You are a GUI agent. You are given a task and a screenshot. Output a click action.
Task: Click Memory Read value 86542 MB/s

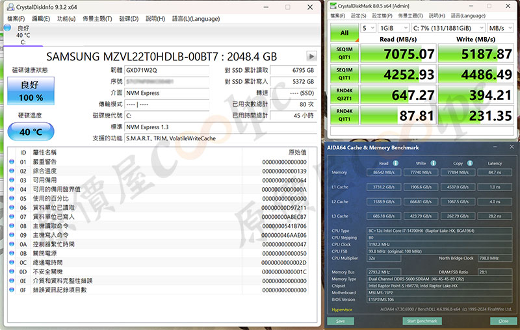383,172
